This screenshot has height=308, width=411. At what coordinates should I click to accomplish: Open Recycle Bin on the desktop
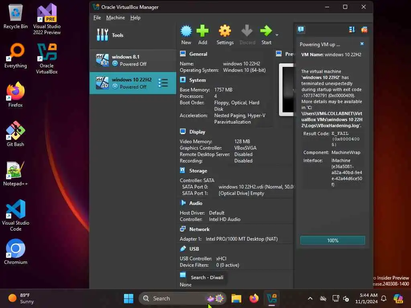16,16
